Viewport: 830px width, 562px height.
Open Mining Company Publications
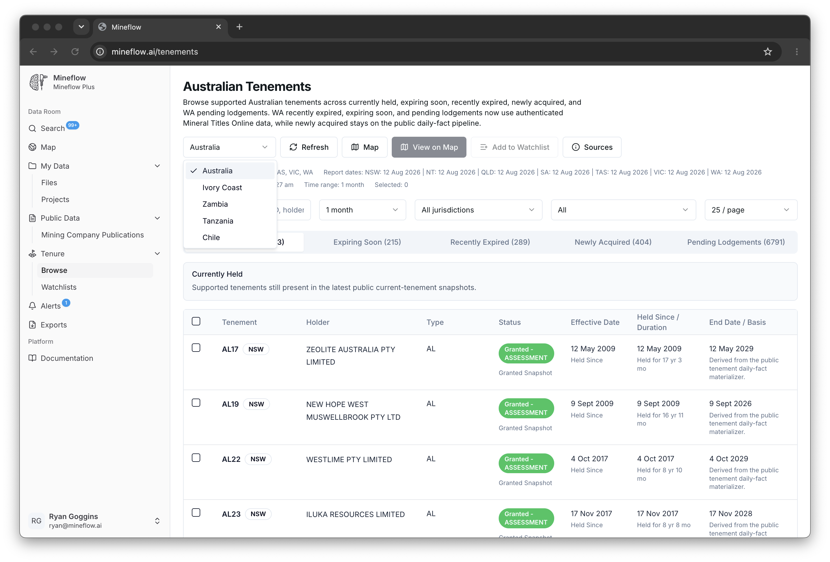(x=92, y=235)
